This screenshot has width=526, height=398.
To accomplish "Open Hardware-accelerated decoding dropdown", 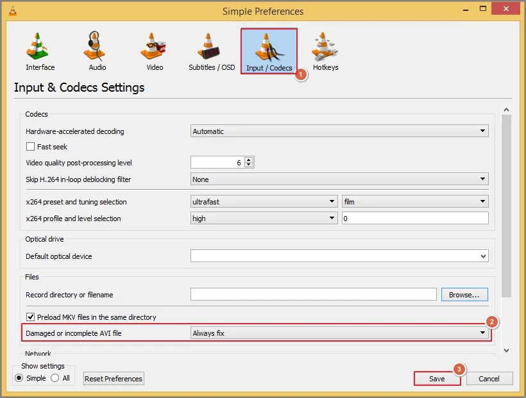I will click(x=339, y=131).
